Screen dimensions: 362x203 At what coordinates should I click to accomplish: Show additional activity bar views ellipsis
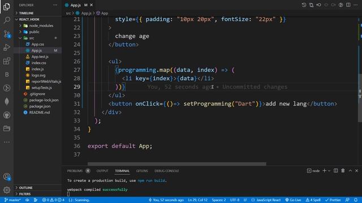pyautogui.click(x=7, y=142)
